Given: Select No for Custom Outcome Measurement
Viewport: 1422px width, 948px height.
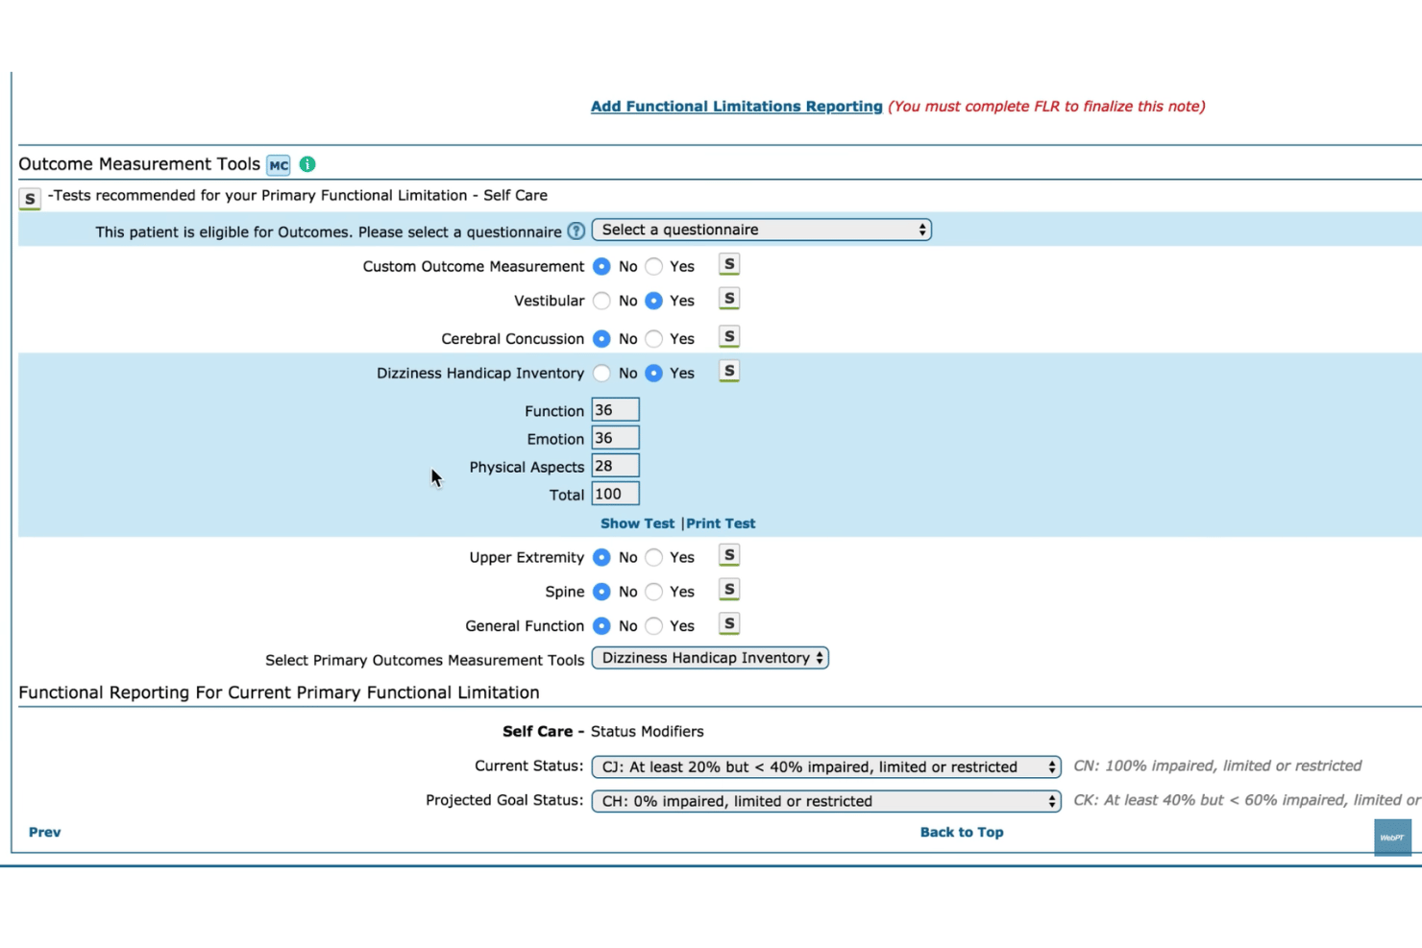Looking at the screenshot, I should 601,266.
